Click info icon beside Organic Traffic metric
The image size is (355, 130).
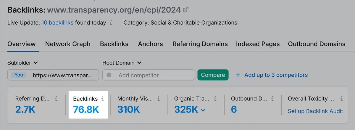215,99
